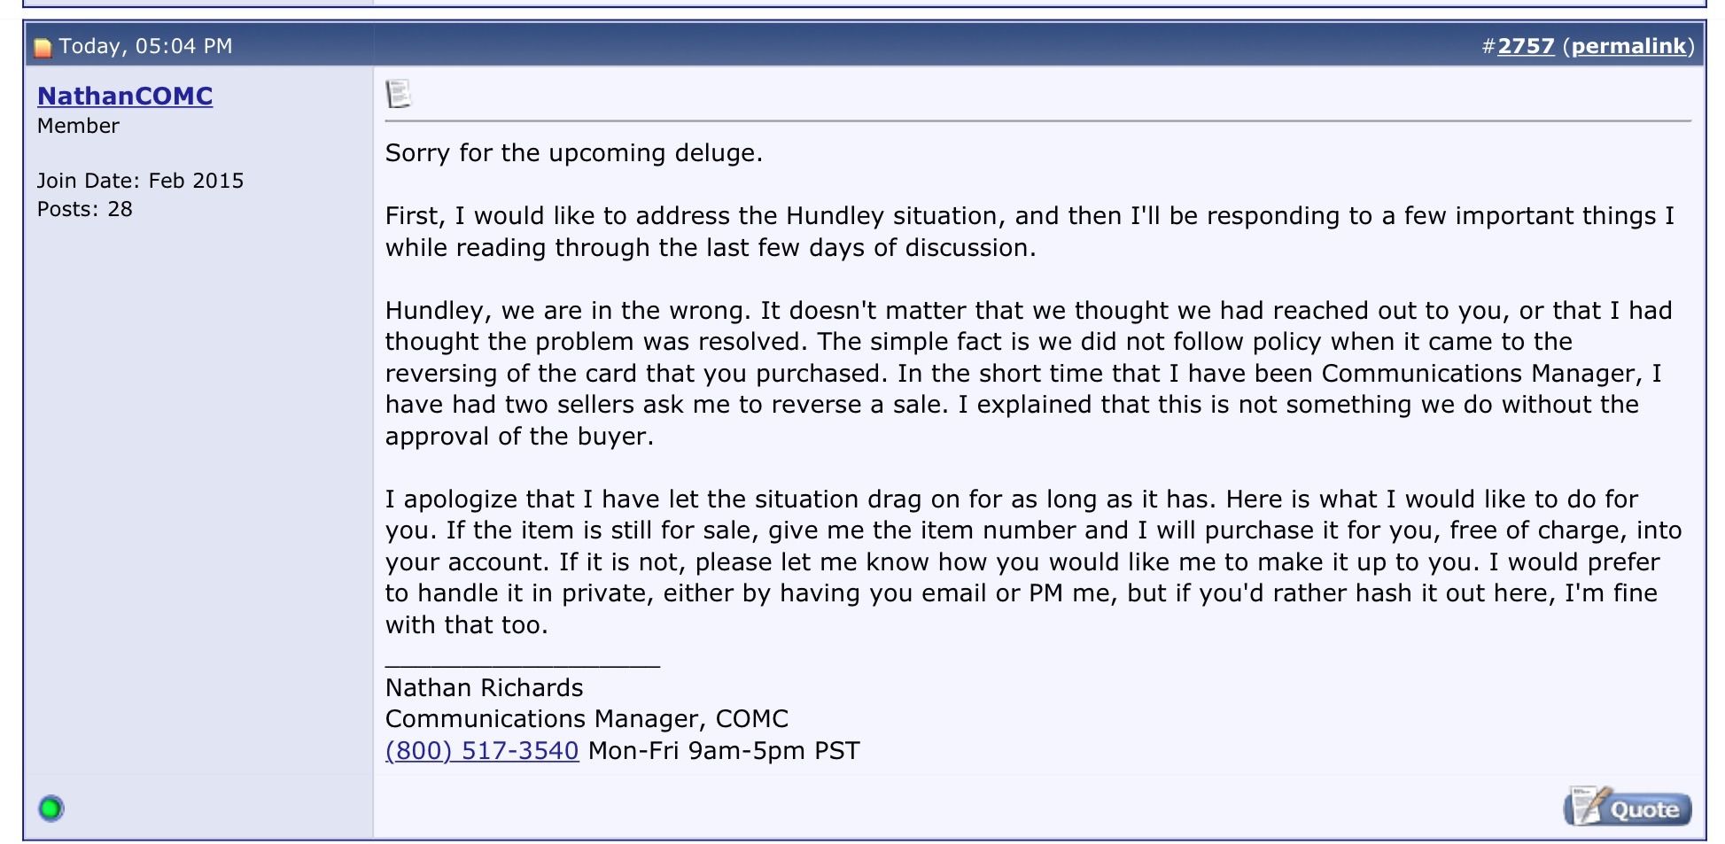Click the paragraph beginning 'I apologize that'
This screenshot has height=844, width=1725.
(x=1033, y=561)
